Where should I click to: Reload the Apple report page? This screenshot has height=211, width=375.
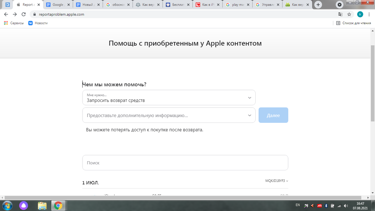[23, 14]
